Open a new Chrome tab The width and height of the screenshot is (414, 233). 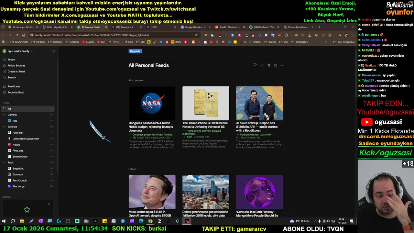pos(319,27)
